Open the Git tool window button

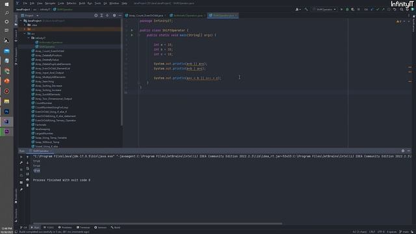pos(23,227)
